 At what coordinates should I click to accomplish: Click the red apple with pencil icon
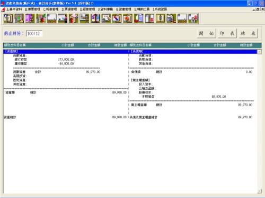[41, 18]
